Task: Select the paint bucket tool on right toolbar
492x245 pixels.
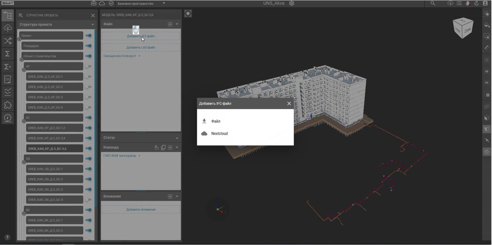Action: tap(487, 25)
